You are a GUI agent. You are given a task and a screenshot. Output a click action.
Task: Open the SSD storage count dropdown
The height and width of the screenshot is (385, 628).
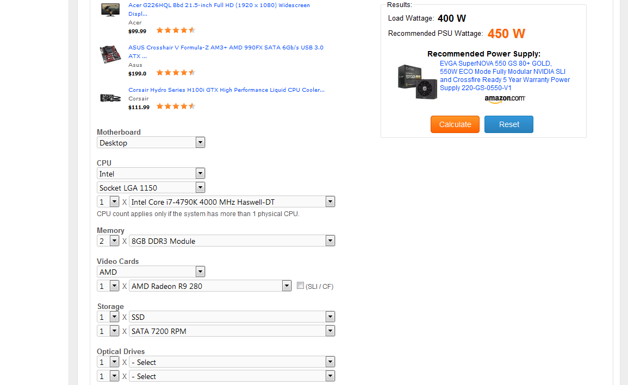click(108, 317)
